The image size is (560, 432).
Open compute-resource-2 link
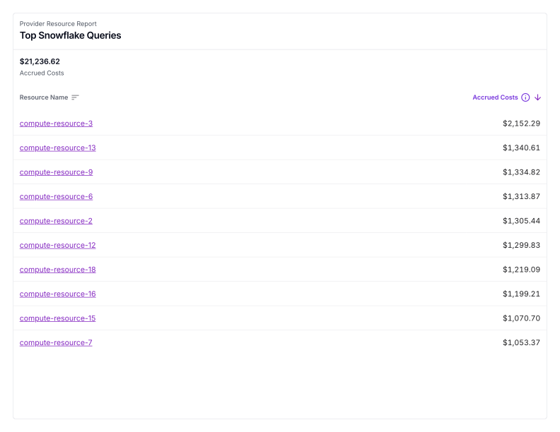pos(56,221)
